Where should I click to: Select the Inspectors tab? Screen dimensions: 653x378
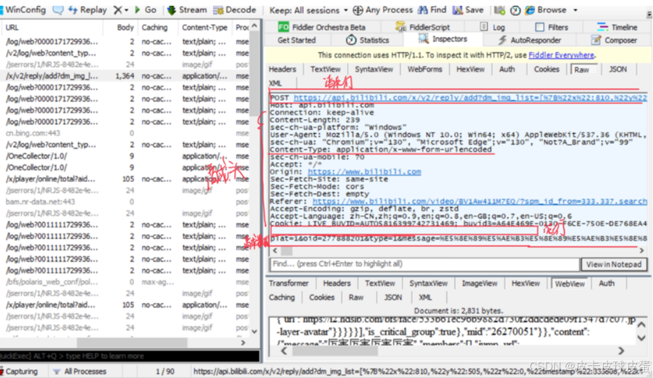(443, 39)
